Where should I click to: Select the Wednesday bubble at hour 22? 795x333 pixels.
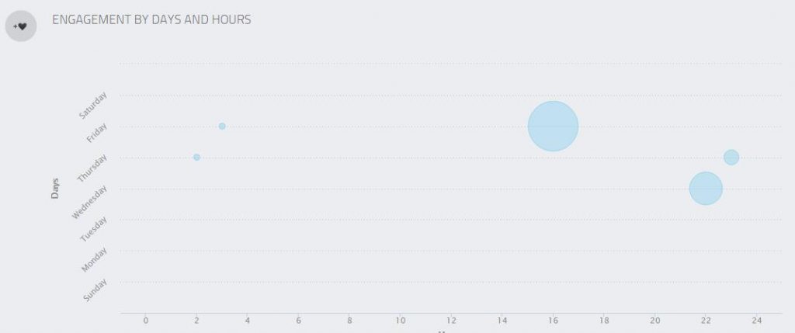point(706,188)
